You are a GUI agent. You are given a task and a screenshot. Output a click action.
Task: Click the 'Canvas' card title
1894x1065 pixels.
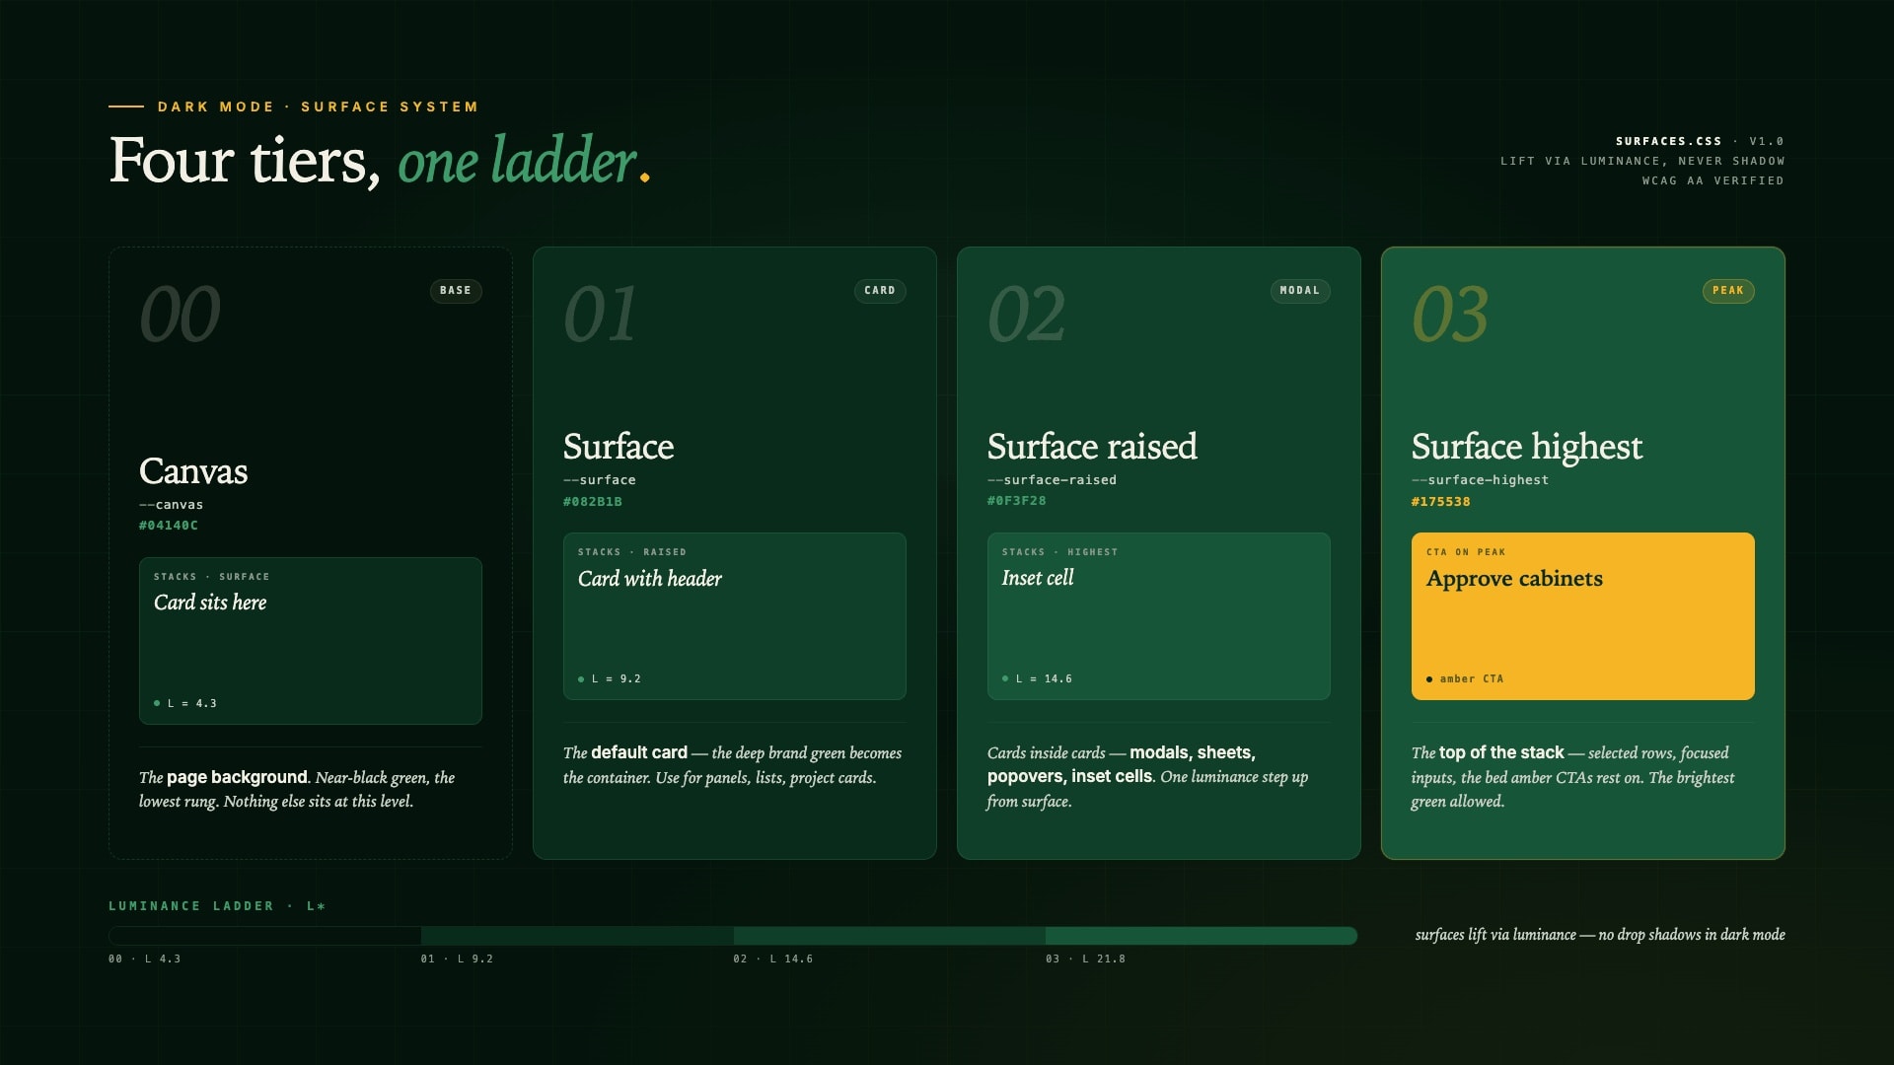[193, 471]
